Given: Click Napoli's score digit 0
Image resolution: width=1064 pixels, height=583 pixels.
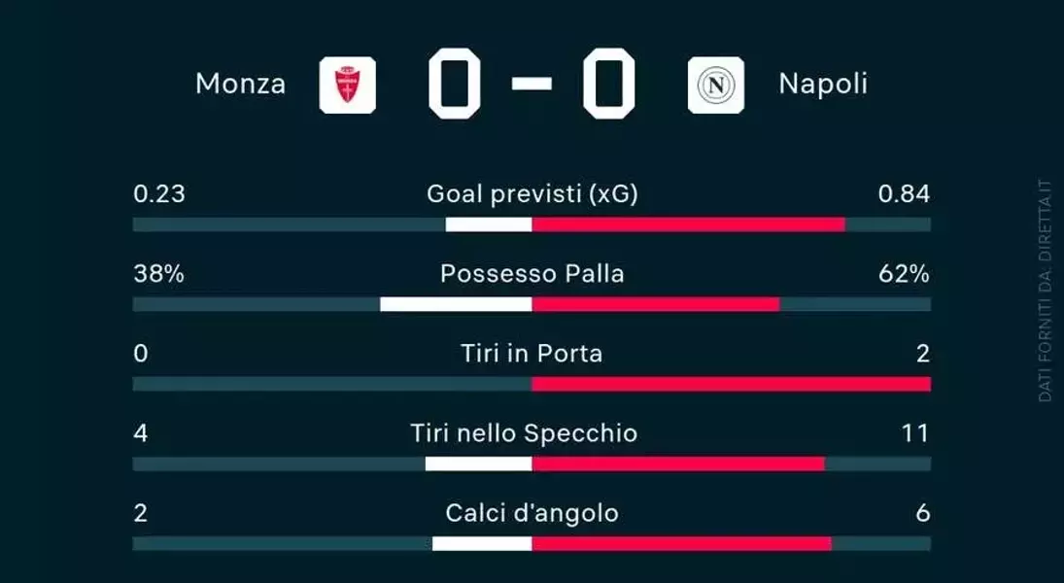Looking at the screenshot, I should click(608, 84).
